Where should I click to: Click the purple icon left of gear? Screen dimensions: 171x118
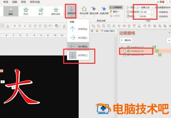pos(92,31)
